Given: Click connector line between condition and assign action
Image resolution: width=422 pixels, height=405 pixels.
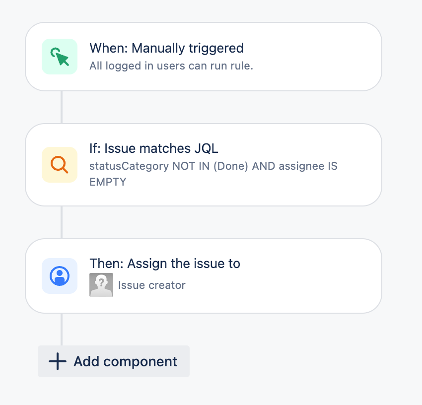Looking at the screenshot, I should (62, 222).
